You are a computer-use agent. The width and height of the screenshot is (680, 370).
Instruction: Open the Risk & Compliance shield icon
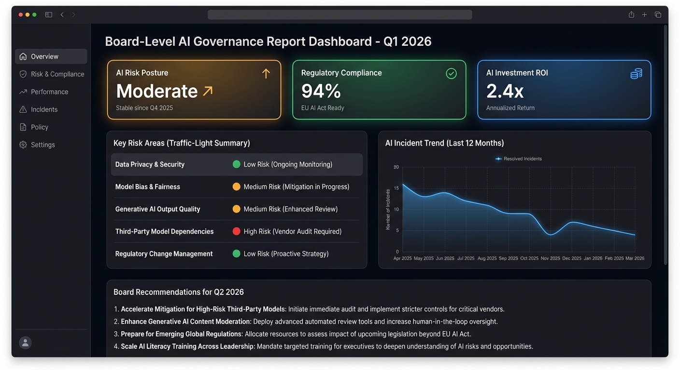23,74
